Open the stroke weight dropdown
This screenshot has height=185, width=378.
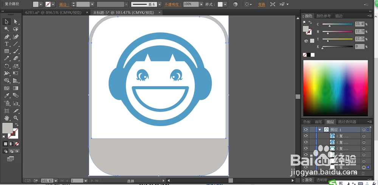92,4
